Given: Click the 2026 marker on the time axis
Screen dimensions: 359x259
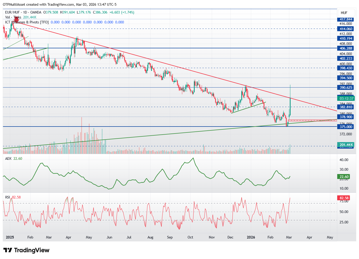Looking at the screenshot, I should click(251, 237).
